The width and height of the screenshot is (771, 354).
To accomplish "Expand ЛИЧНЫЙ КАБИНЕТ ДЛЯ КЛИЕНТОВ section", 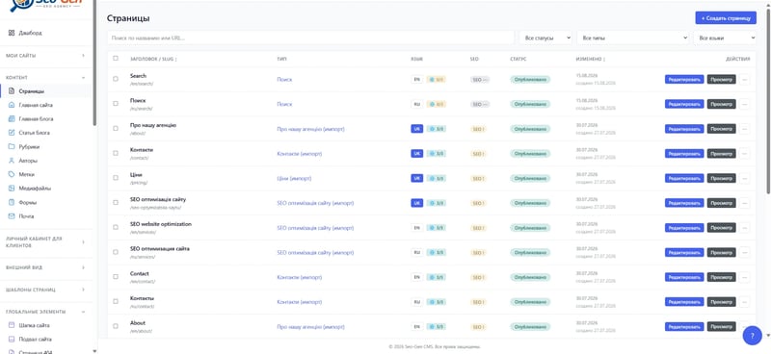I will 45,242.
